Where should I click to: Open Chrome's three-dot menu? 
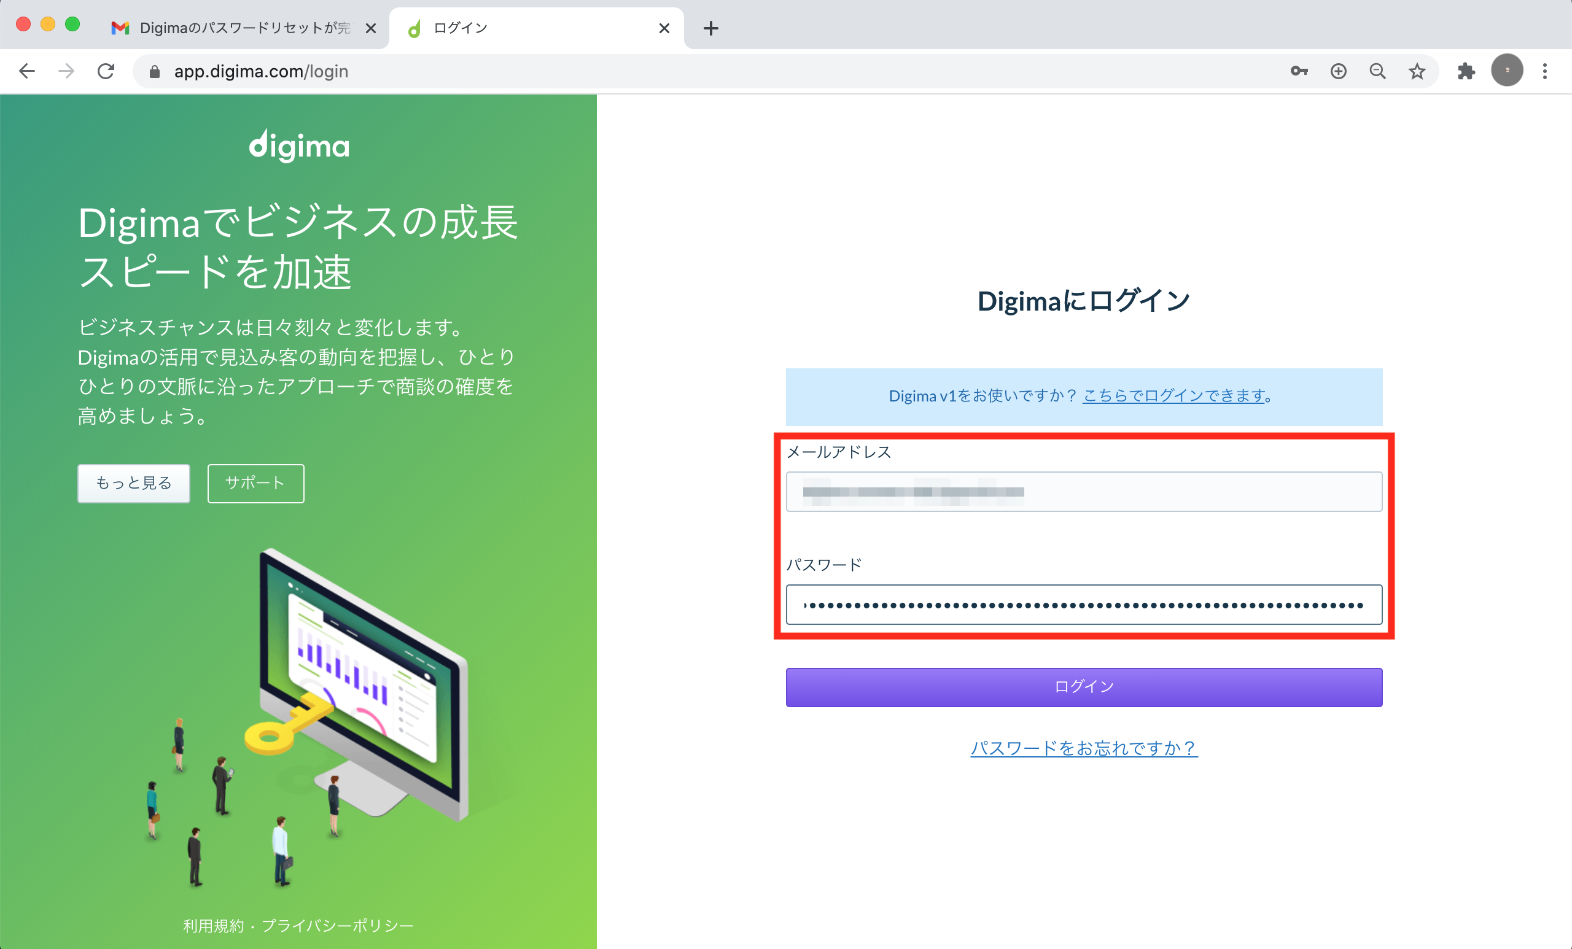point(1544,71)
